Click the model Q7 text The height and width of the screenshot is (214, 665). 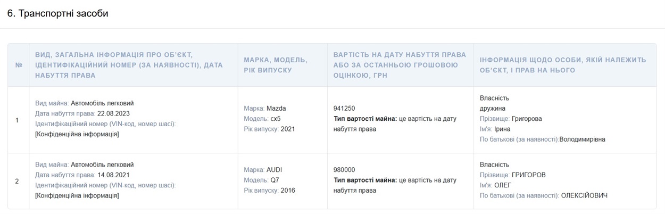pos(275,180)
